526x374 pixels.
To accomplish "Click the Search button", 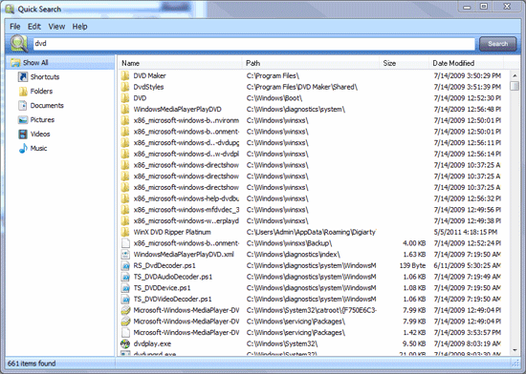I will pyautogui.click(x=498, y=44).
